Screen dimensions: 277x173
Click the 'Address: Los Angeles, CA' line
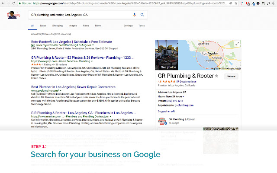[x=172, y=92]
